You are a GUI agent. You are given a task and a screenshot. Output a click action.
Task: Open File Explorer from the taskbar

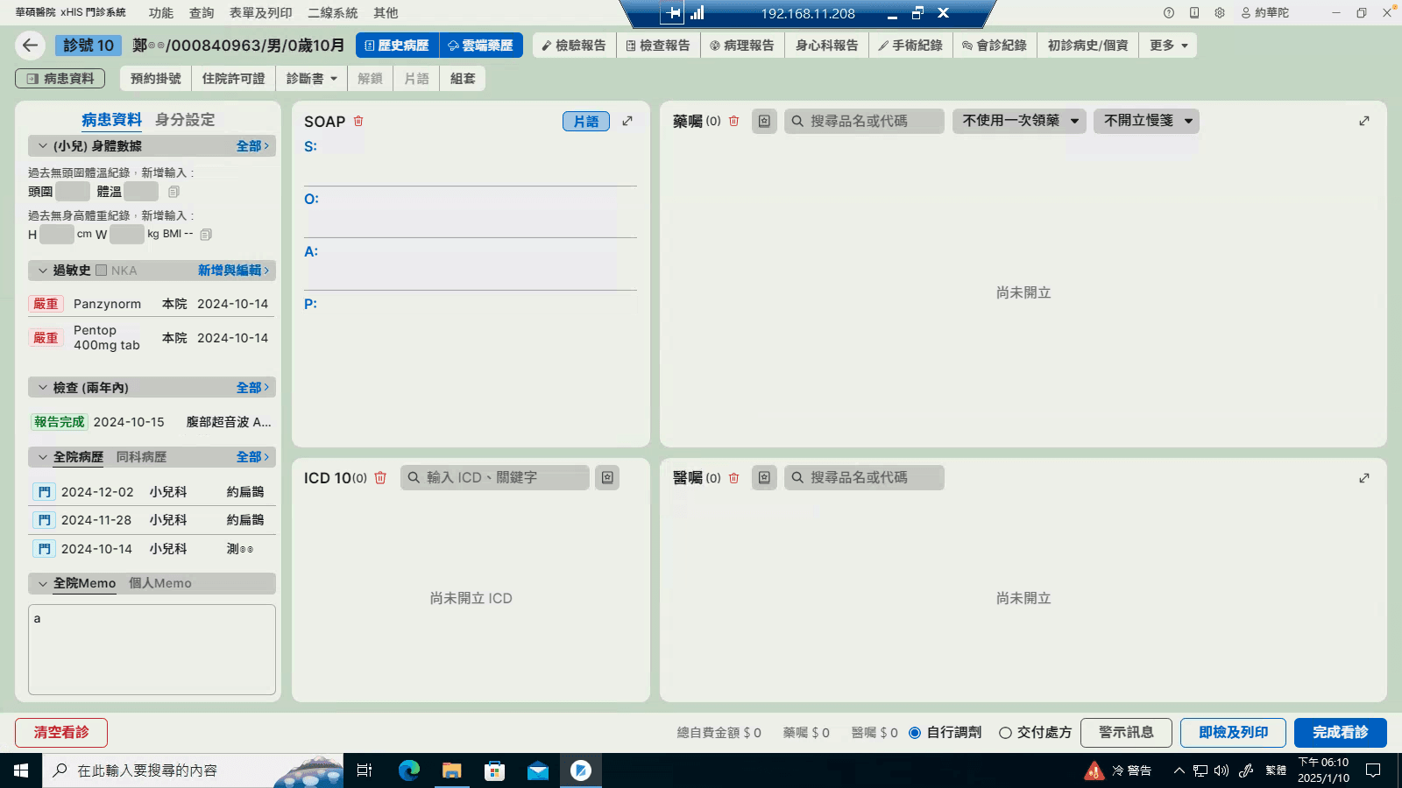451,770
